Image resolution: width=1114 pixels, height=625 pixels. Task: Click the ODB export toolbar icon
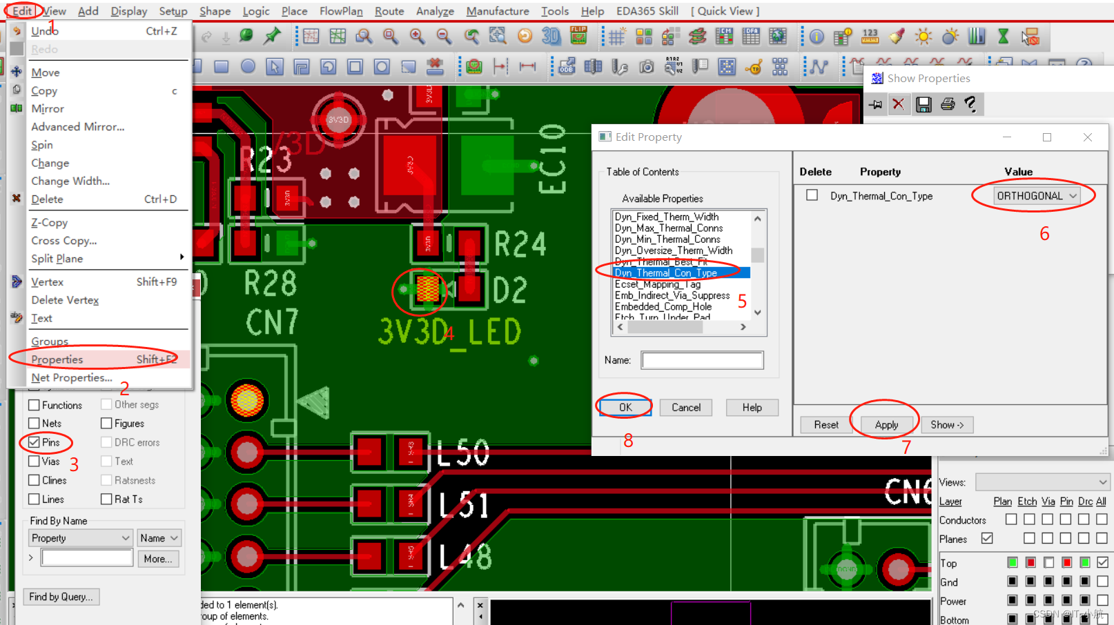(x=567, y=67)
